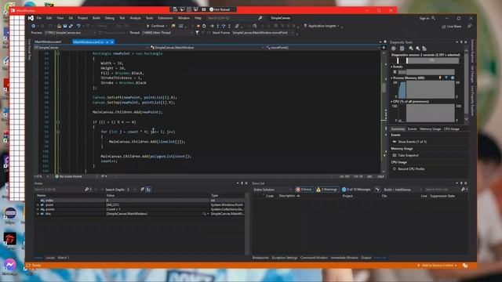Open Diagnostic Tools settings gear icon
Image resolution: width=502 pixels, height=282 pixels.
(x=394, y=49)
